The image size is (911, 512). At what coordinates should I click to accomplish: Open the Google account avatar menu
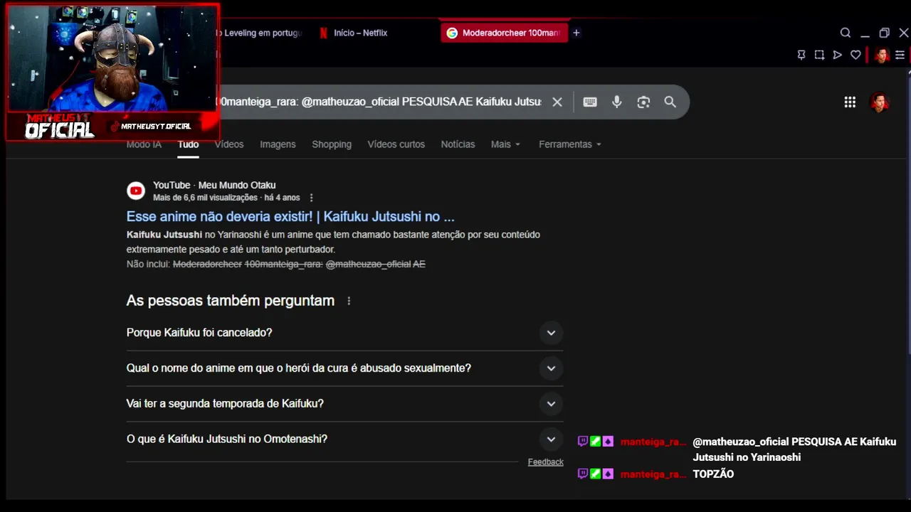(880, 102)
